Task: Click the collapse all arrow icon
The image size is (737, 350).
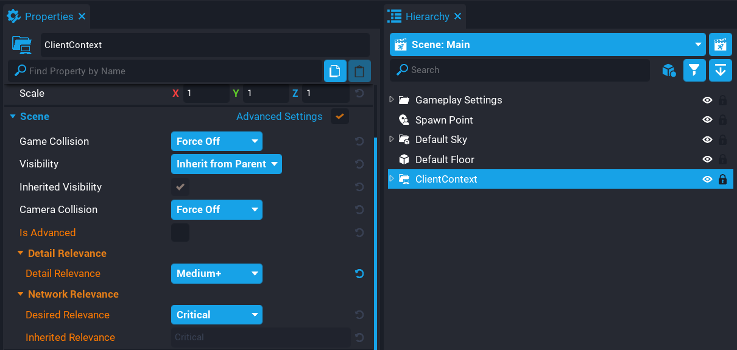Action: 720,70
